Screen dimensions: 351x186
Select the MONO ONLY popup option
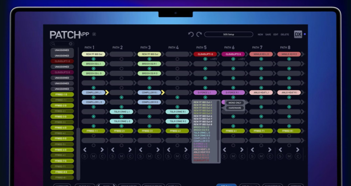pos(235,103)
